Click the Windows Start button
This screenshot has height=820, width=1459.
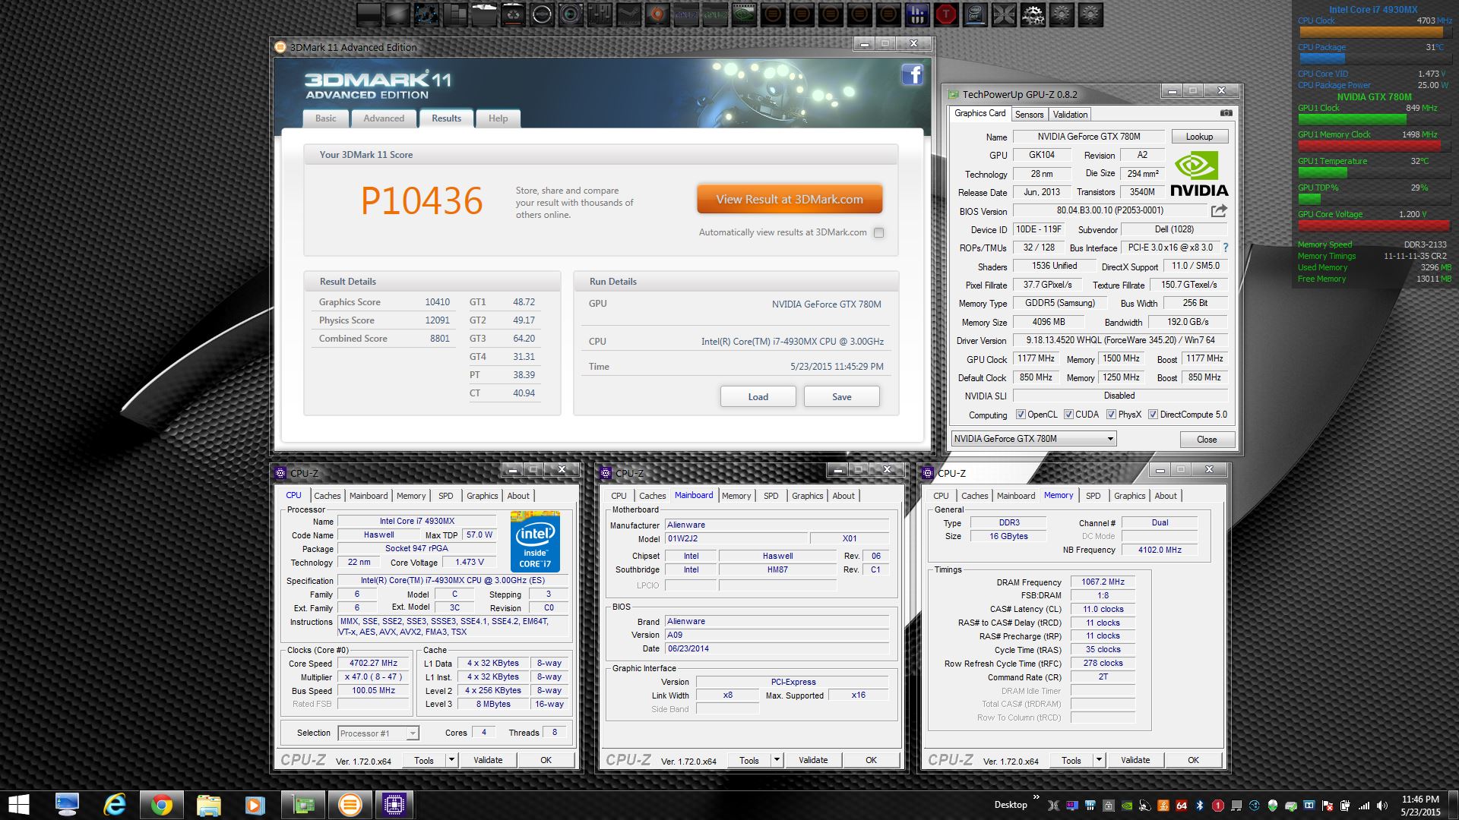18,805
